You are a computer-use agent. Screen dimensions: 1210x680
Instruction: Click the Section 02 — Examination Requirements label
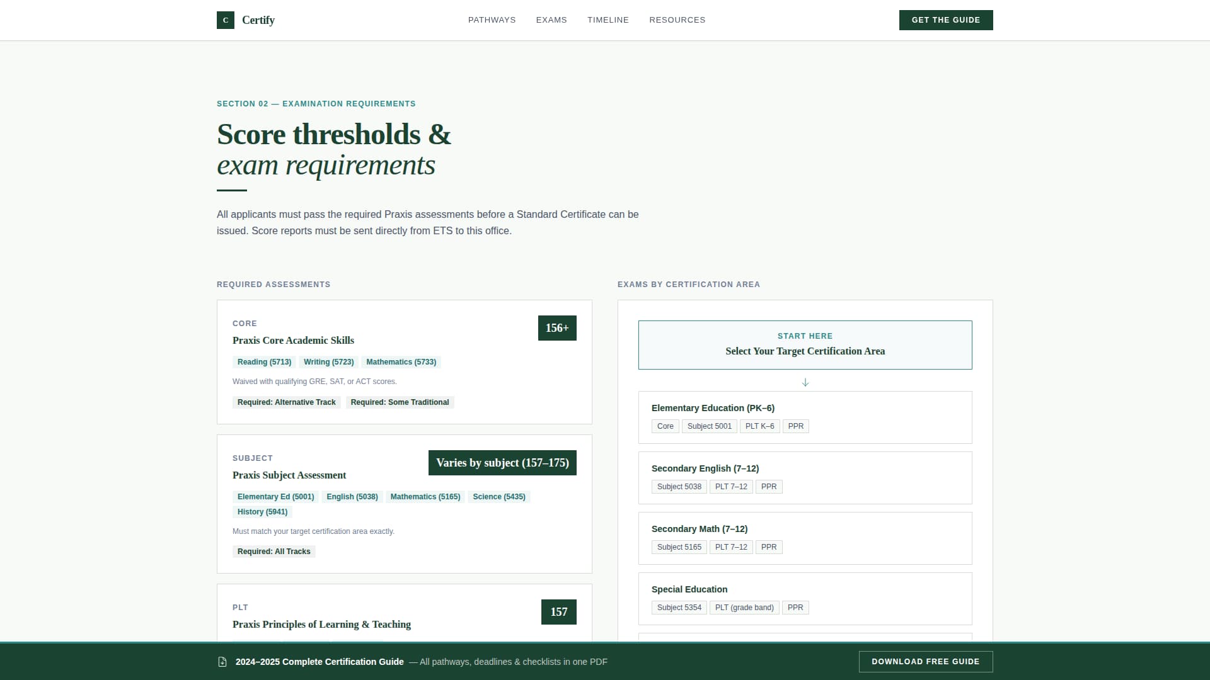(x=316, y=104)
